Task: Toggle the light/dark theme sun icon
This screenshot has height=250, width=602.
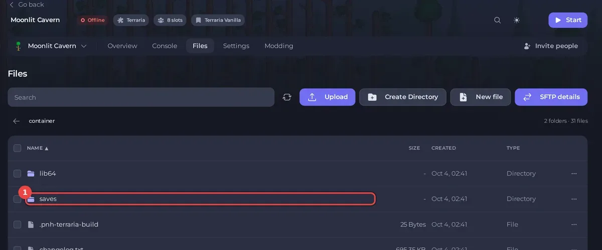Action: [517, 20]
